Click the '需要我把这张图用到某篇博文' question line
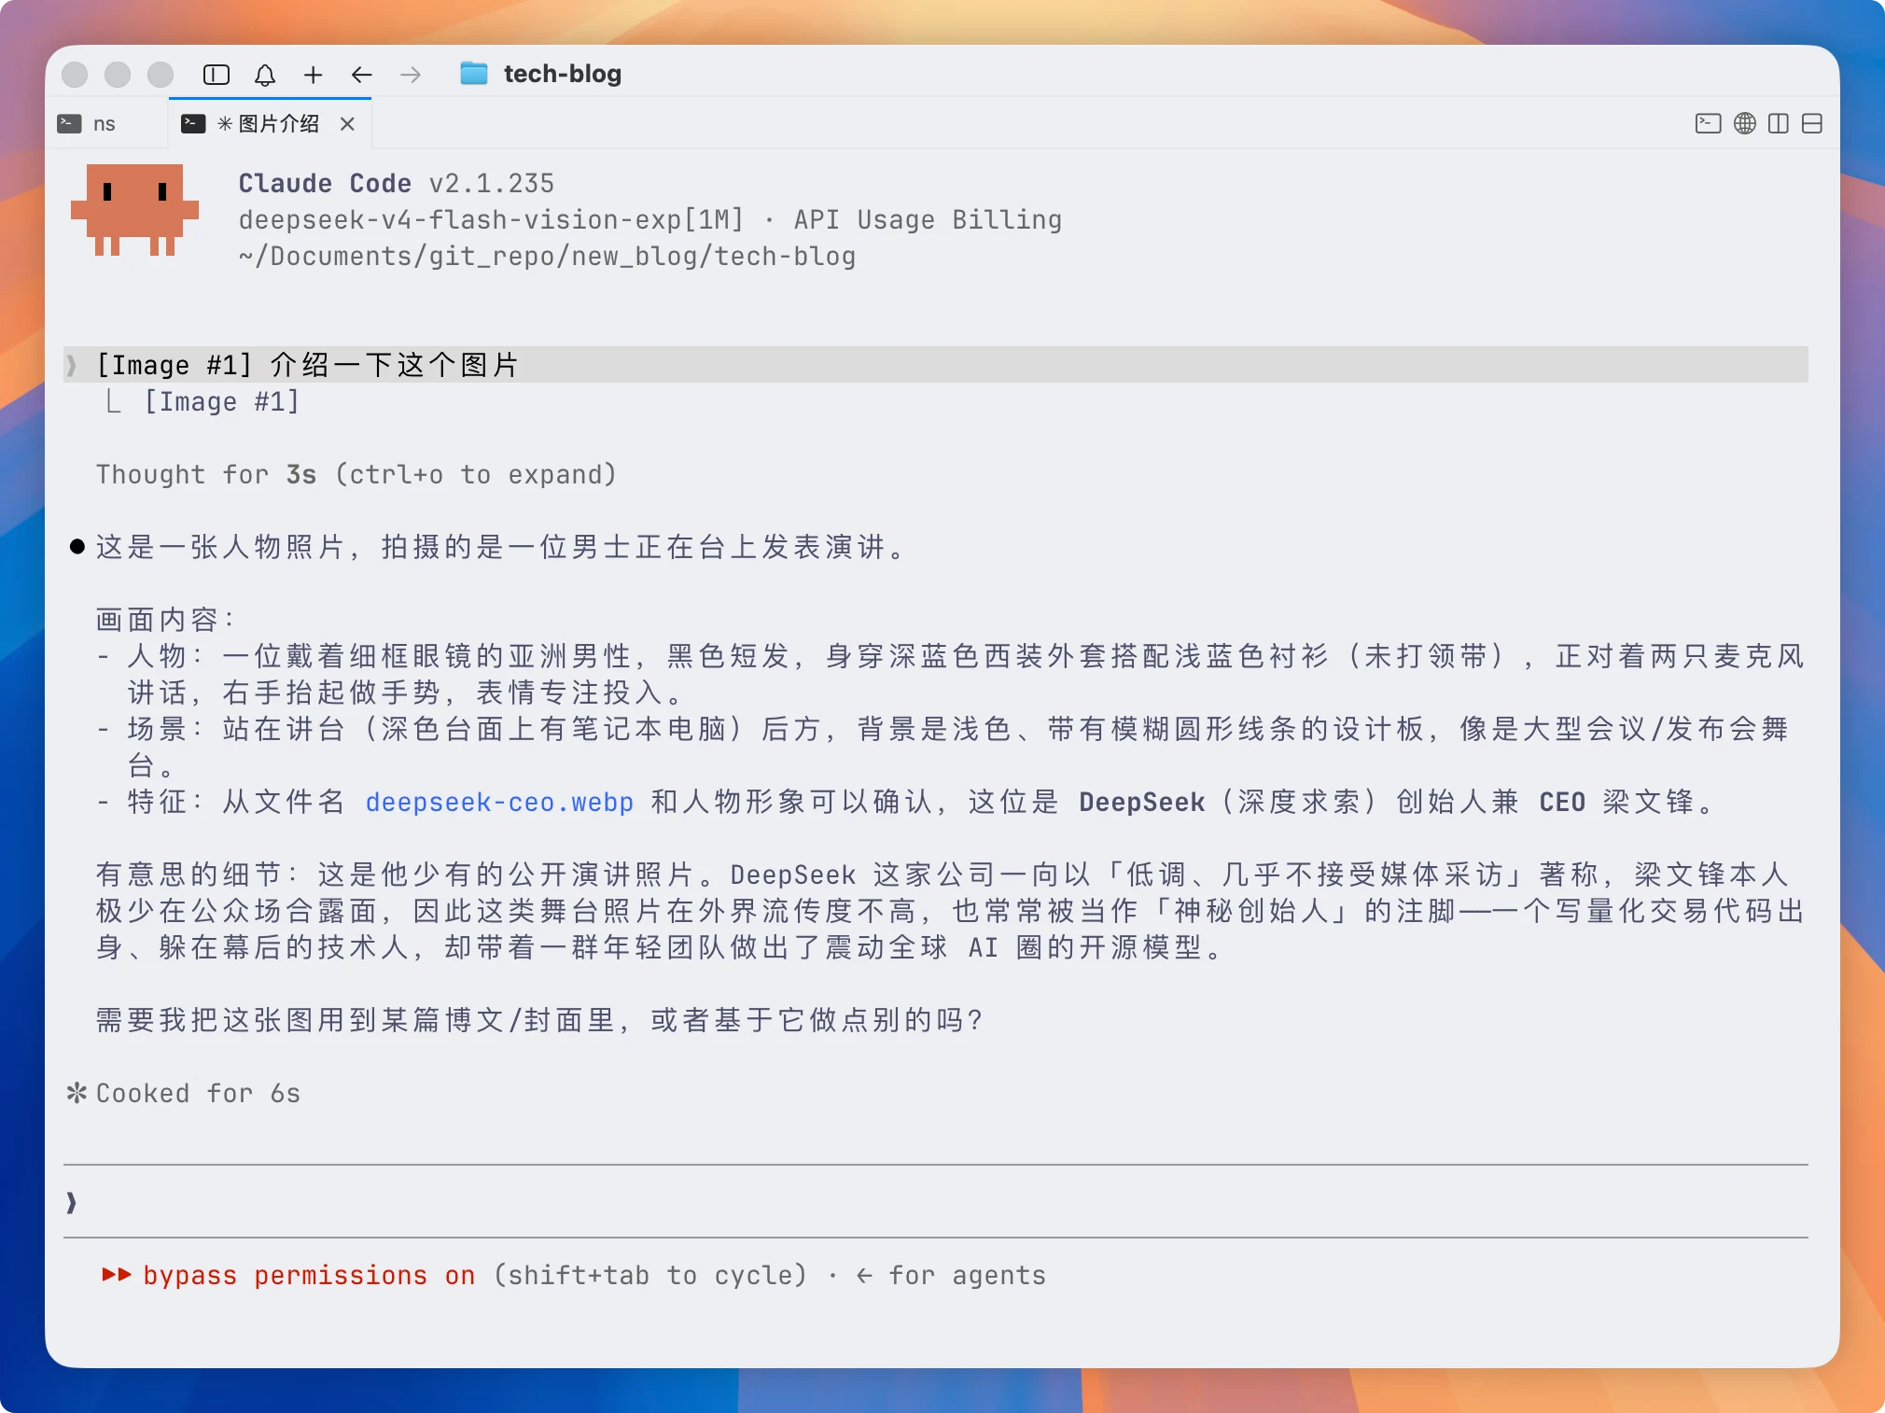 point(539,1020)
